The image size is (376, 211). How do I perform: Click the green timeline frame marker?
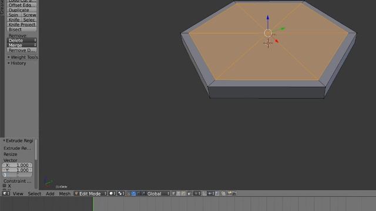[x=93, y=204]
